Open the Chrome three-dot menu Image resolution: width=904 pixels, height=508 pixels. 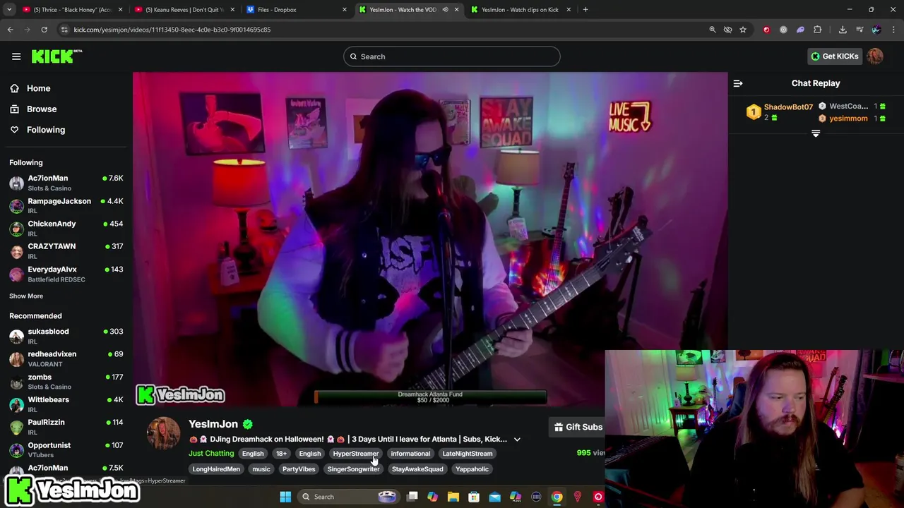coord(893,30)
